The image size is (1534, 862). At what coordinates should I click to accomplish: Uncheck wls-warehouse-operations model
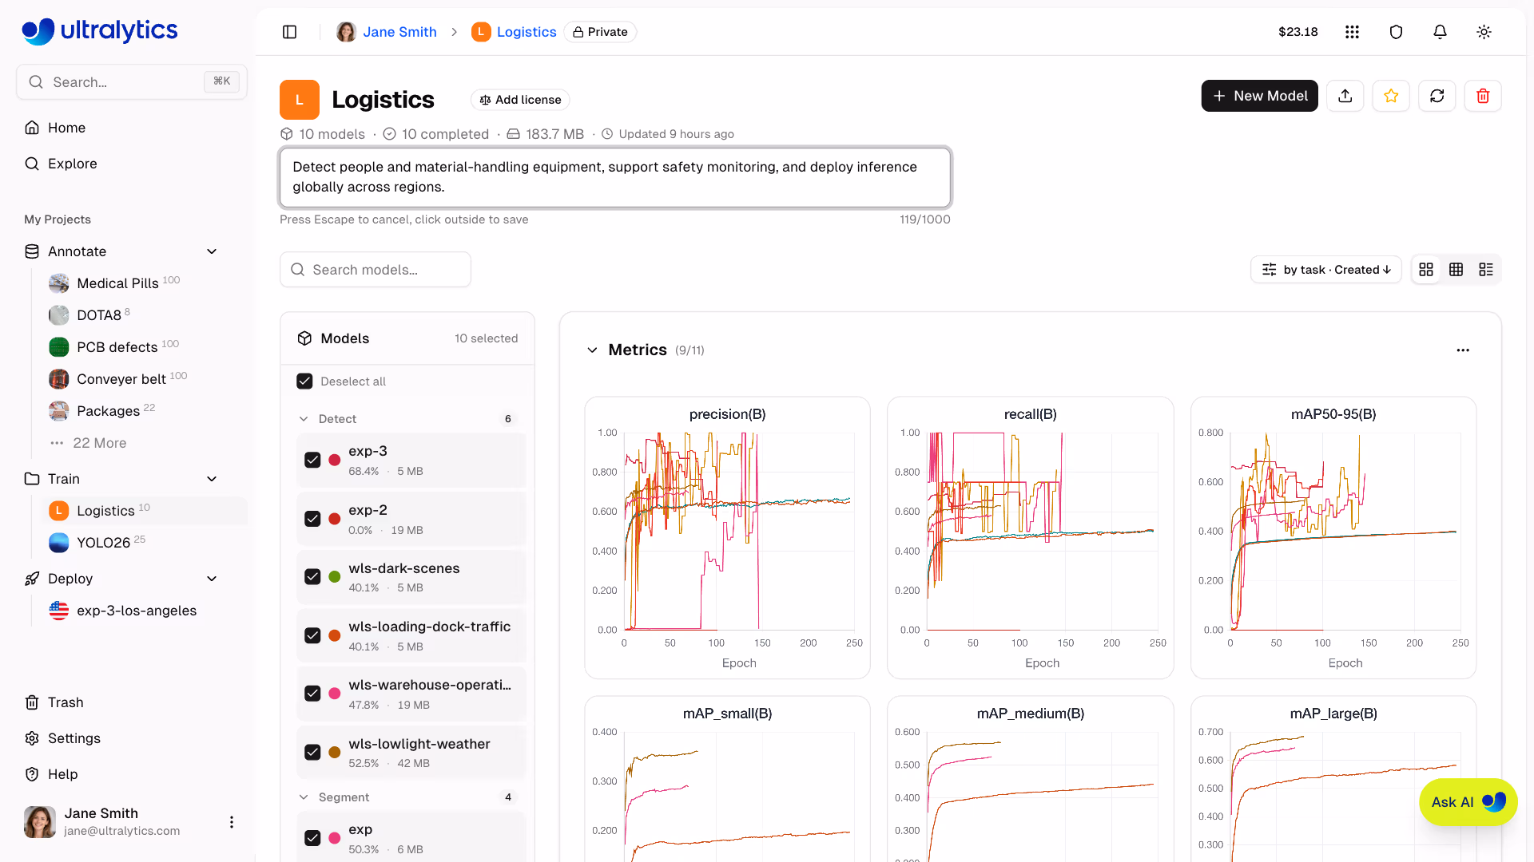click(312, 694)
